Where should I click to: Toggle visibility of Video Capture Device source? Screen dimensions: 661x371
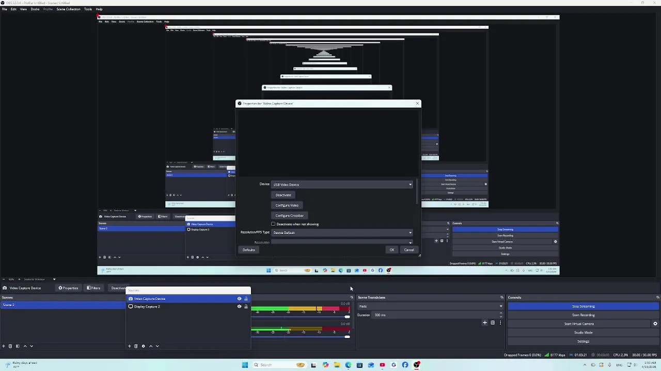pos(239,299)
